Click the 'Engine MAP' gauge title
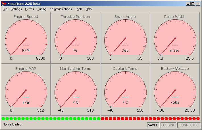Screen dimensions: 202x130 point(26,69)
